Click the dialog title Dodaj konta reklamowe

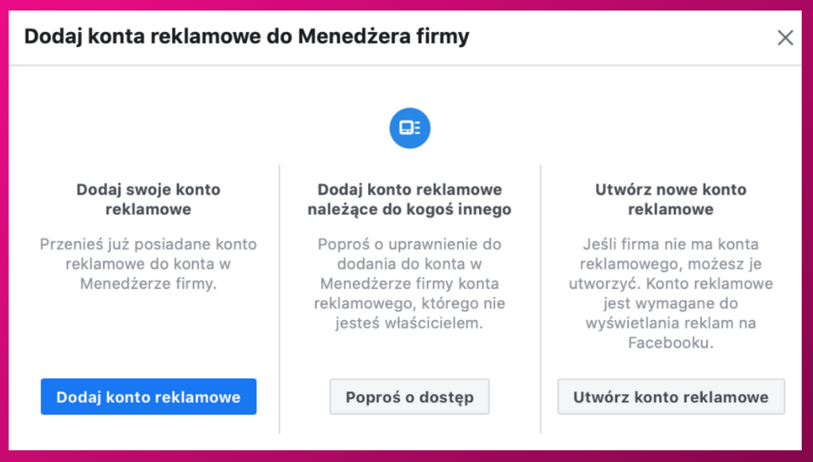pos(247,38)
